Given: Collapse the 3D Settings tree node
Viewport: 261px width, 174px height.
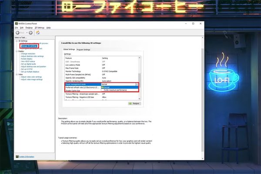Looking at the screenshot, I should 17,41.
